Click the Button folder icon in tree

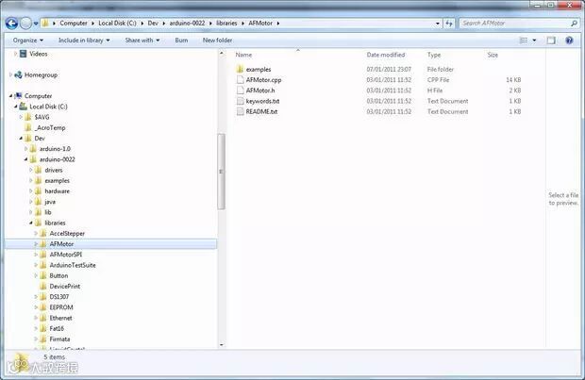[43, 275]
